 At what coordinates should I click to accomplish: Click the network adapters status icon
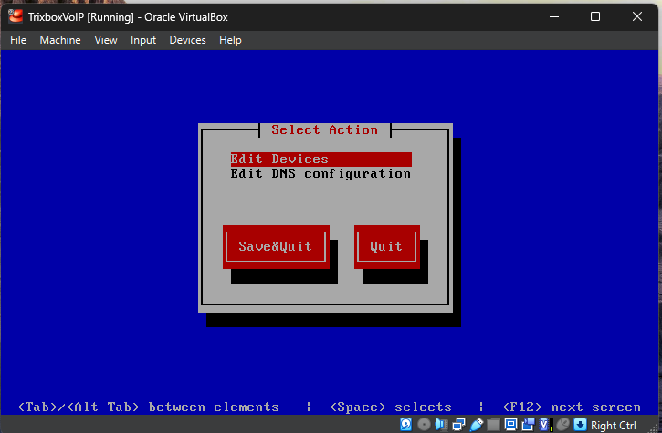459,424
